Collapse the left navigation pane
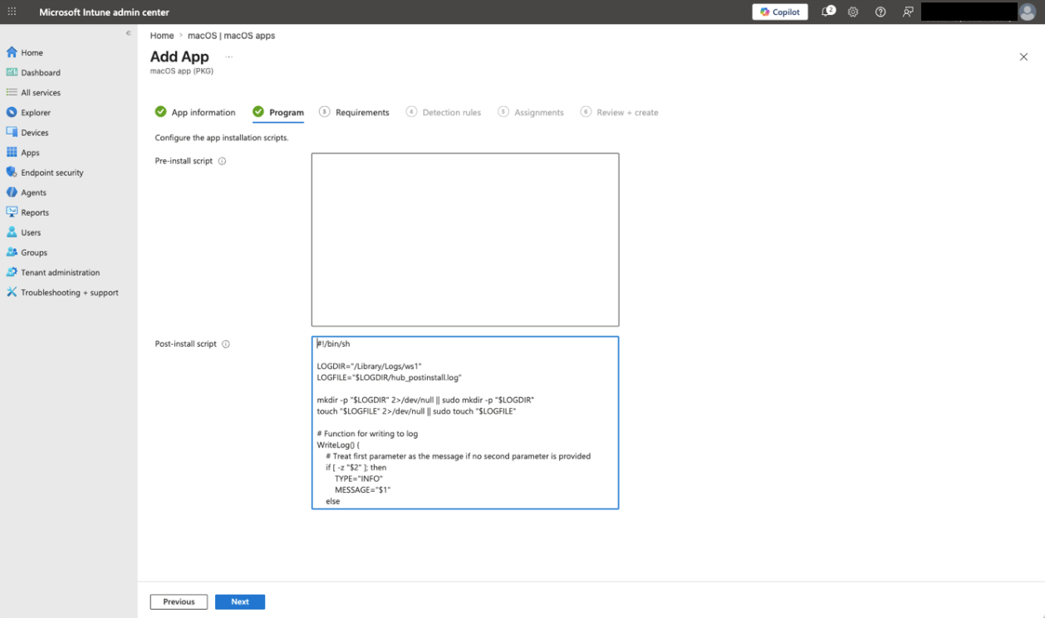The width and height of the screenshot is (1045, 618). pos(128,33)
